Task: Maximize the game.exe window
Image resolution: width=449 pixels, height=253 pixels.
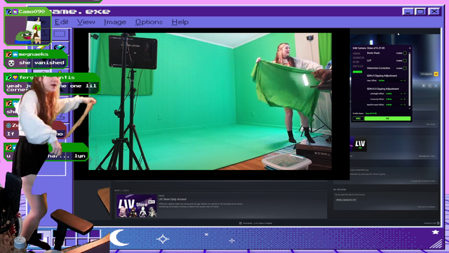Action: point(421,11)
